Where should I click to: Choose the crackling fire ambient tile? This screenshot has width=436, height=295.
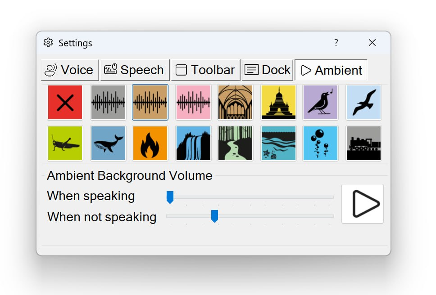pyautogui.click(x=150, y=143)
